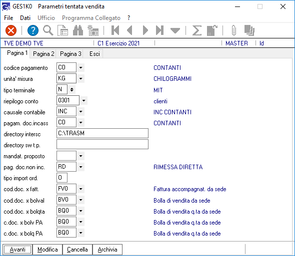Select the Esci tab
This screenshot has width=295, height=256.
click(x=94, y=54)
